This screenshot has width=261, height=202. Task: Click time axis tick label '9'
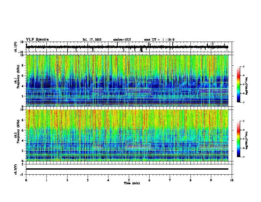pos(211,180)
